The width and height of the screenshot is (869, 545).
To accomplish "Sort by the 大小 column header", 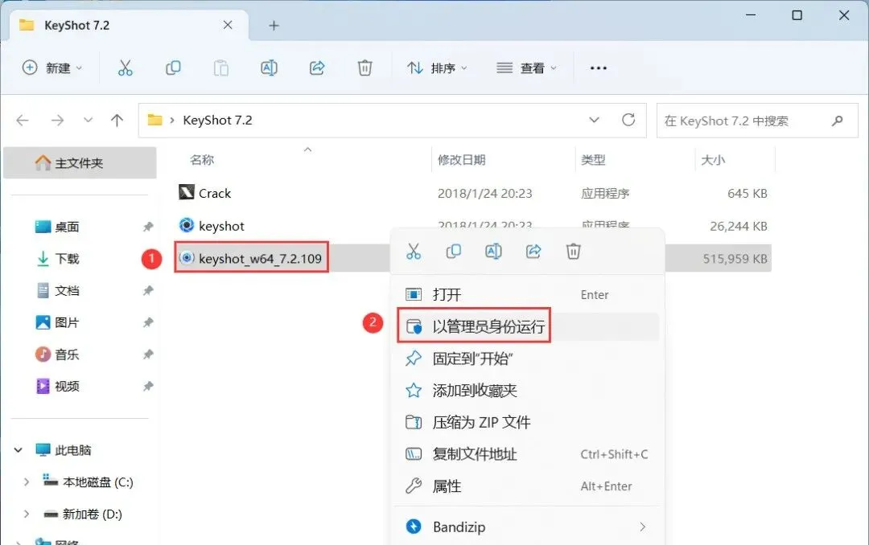I will tap(713, 160).
